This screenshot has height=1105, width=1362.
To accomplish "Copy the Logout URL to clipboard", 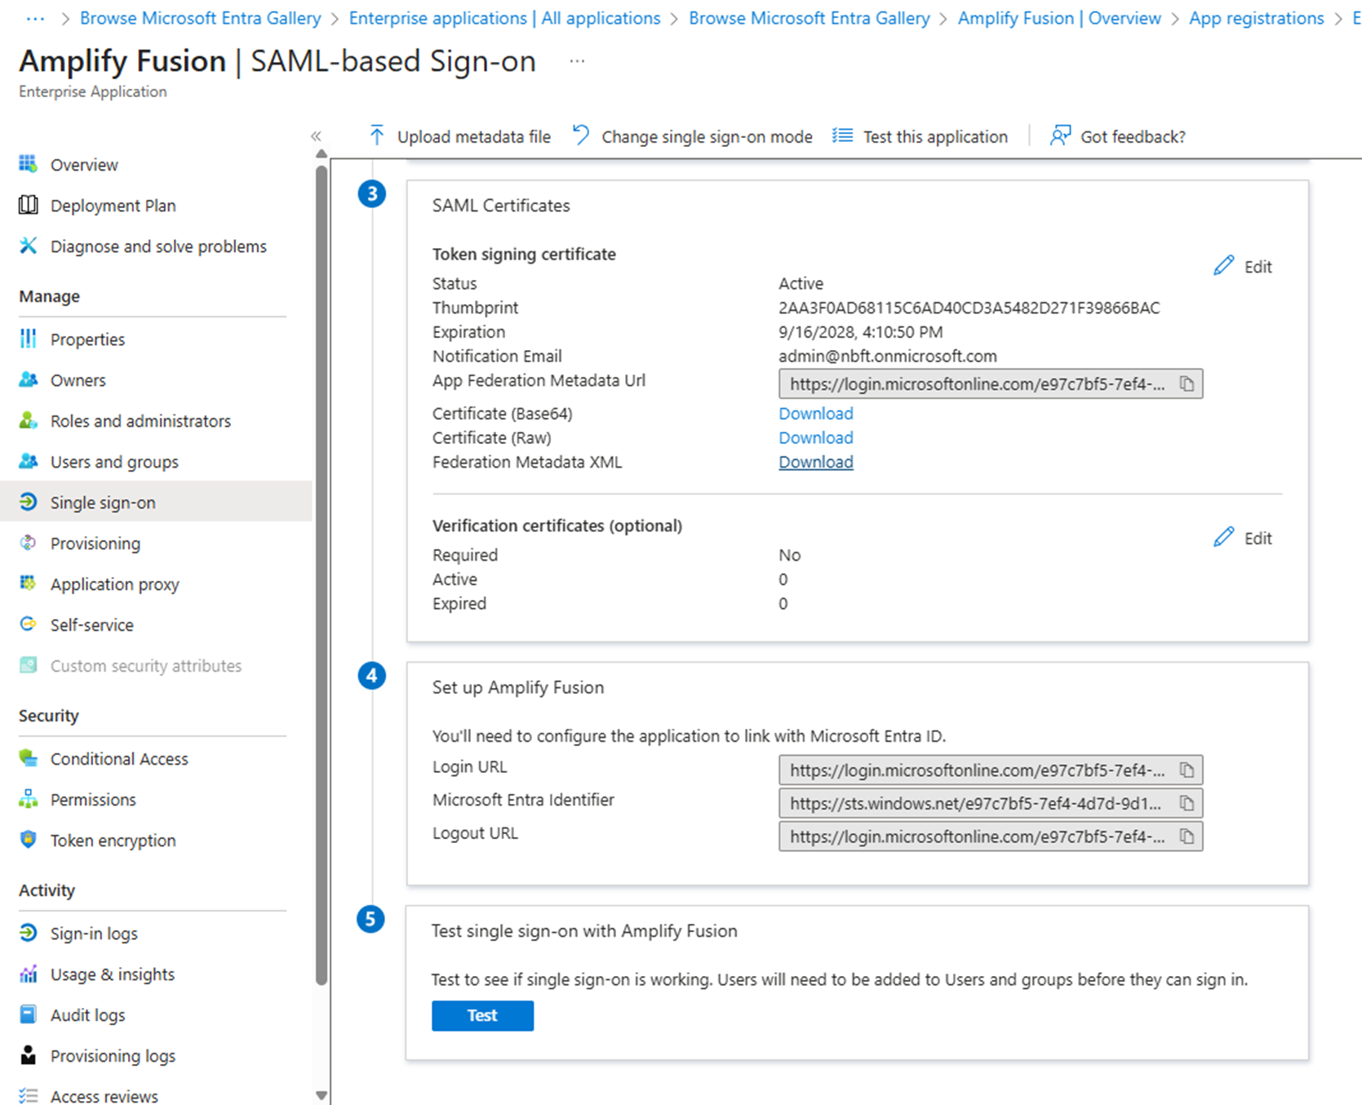I will pos(1187,837).
